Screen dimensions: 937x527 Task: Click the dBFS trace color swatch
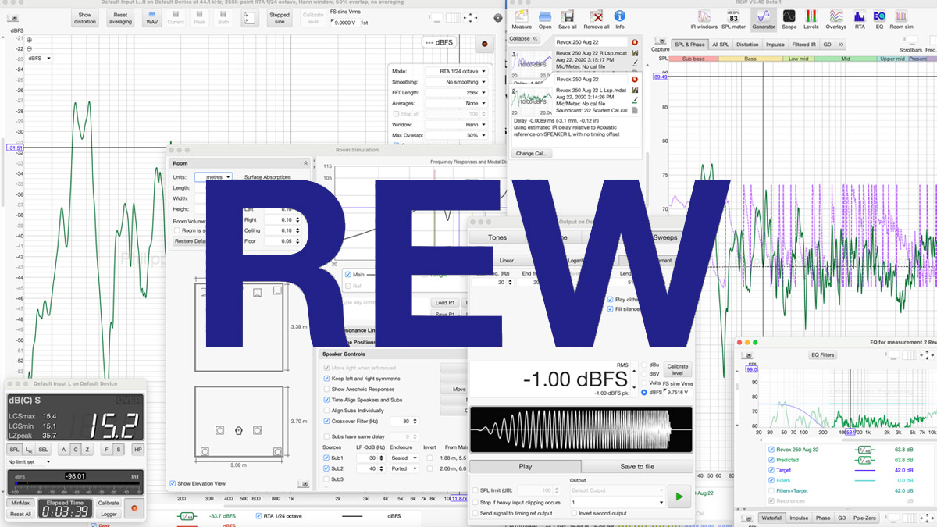click(352, 516)
